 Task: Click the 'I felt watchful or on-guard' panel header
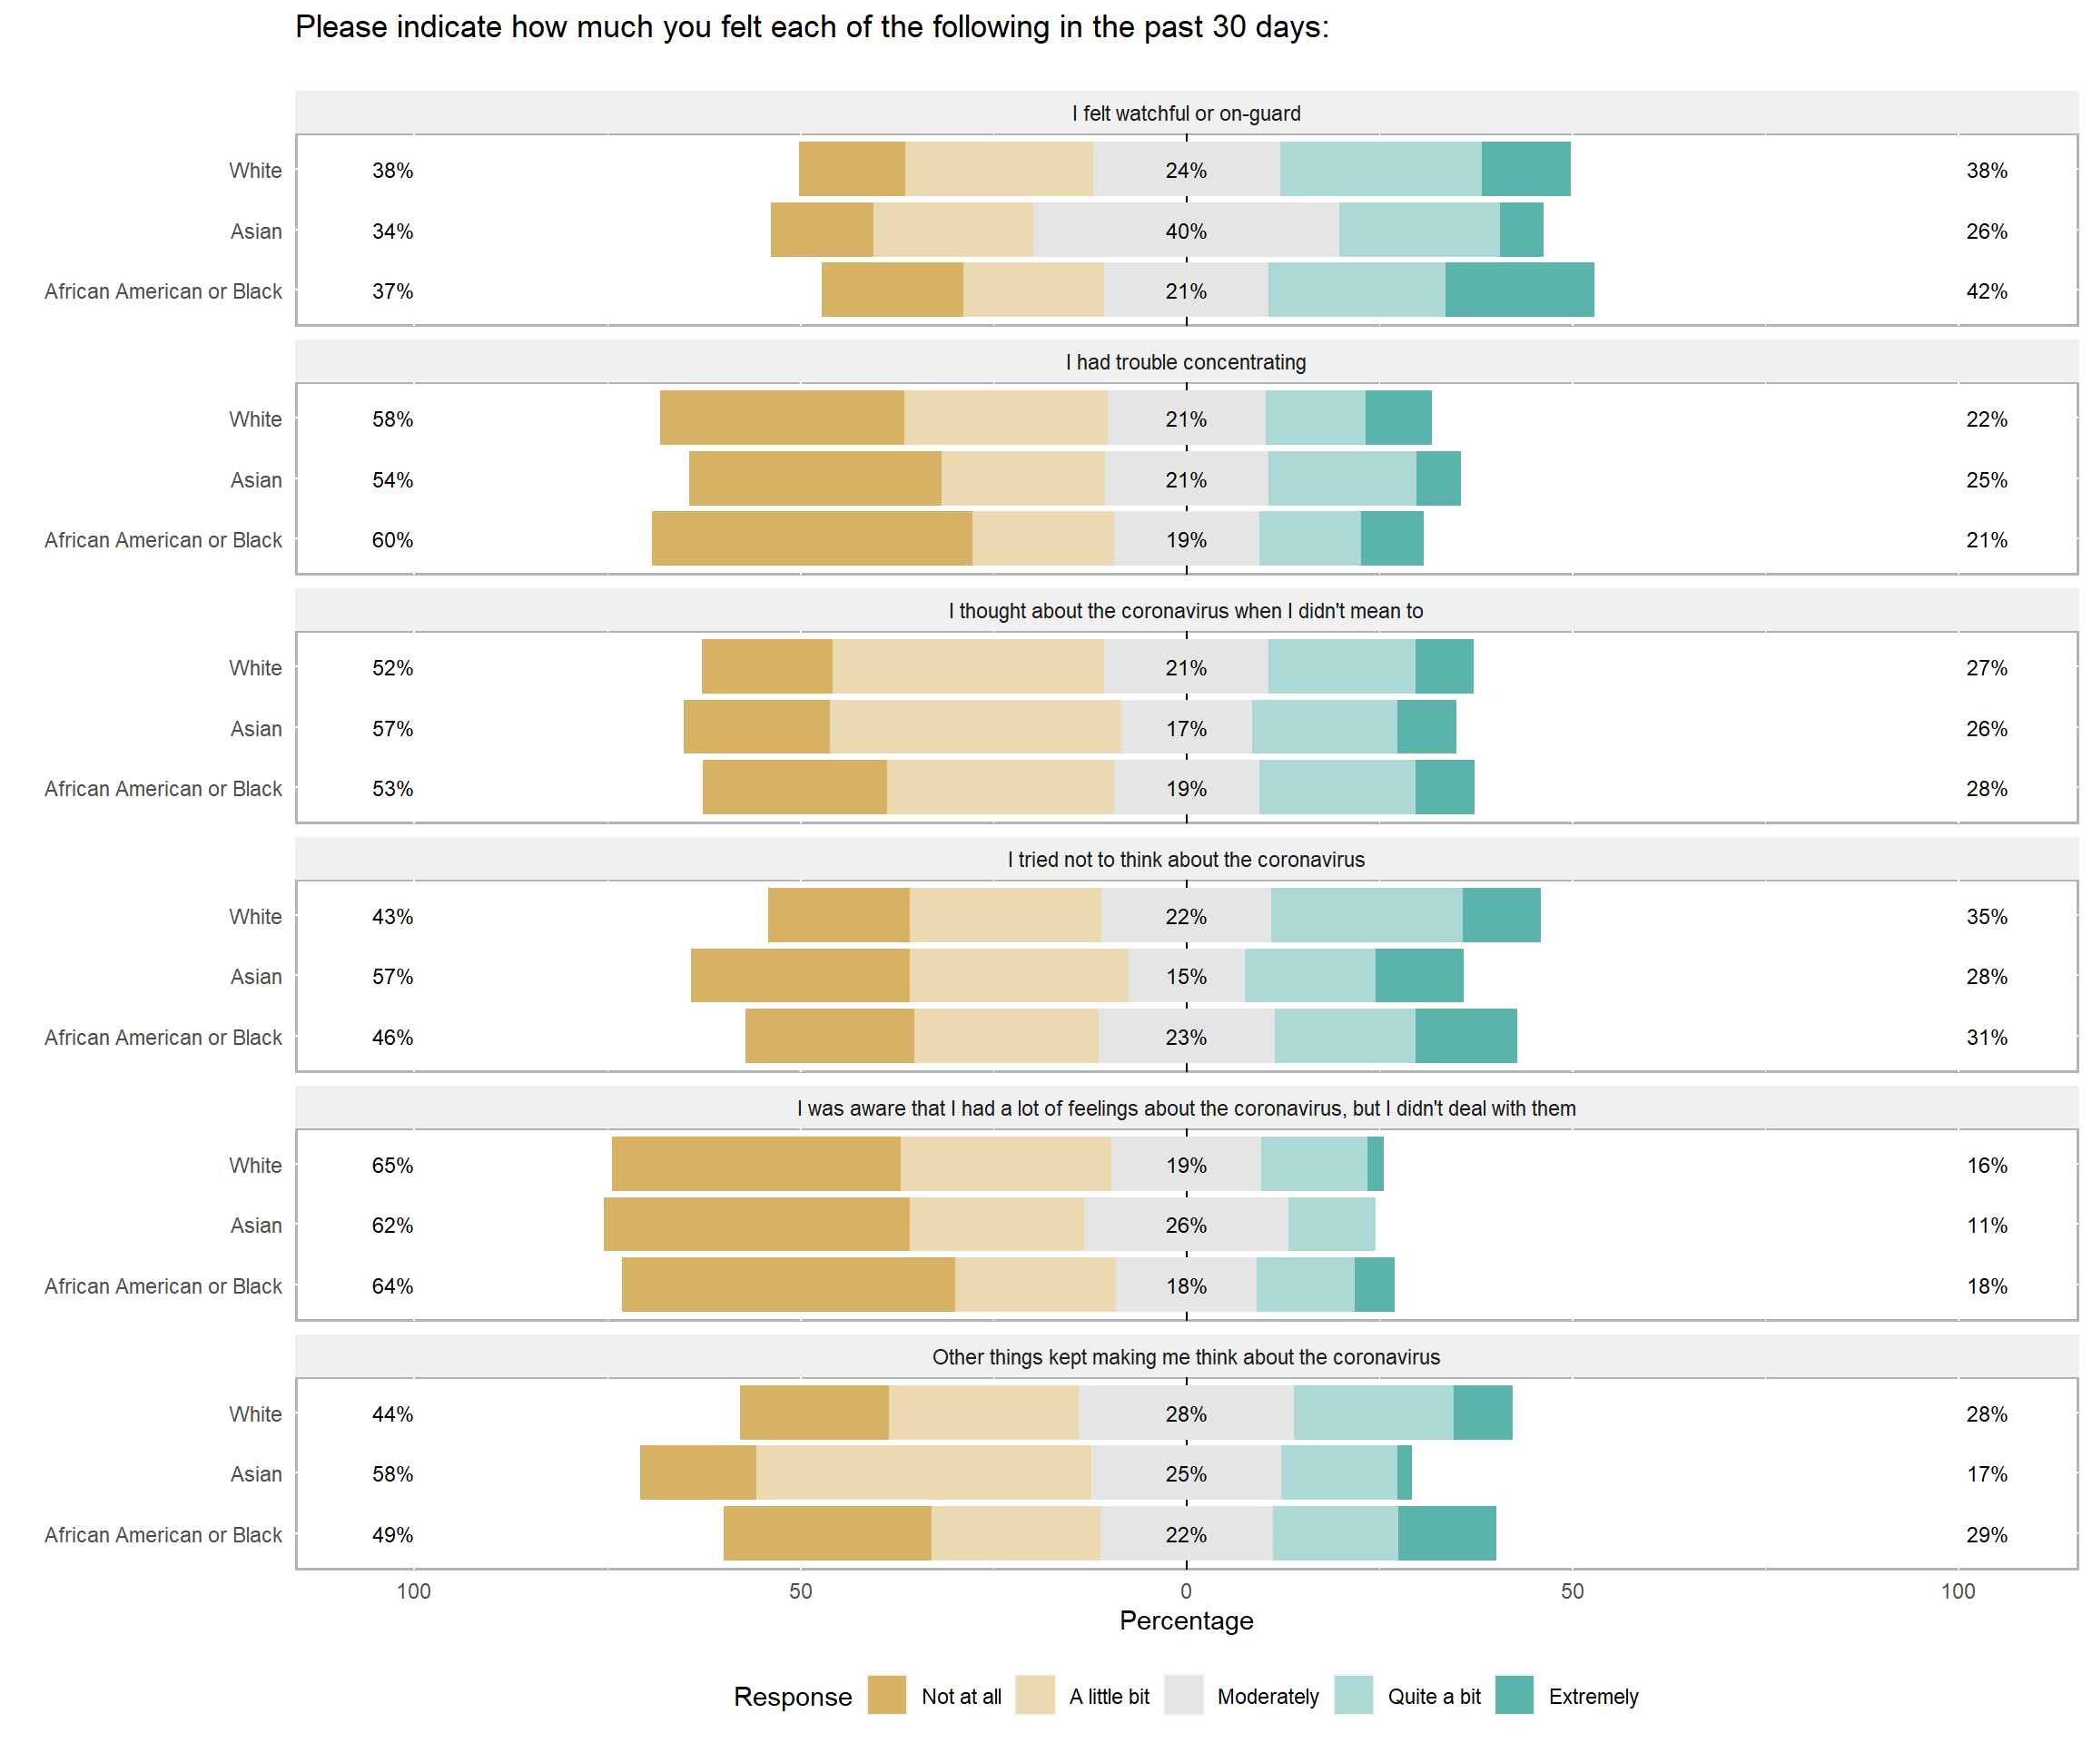pos(1186,113)
